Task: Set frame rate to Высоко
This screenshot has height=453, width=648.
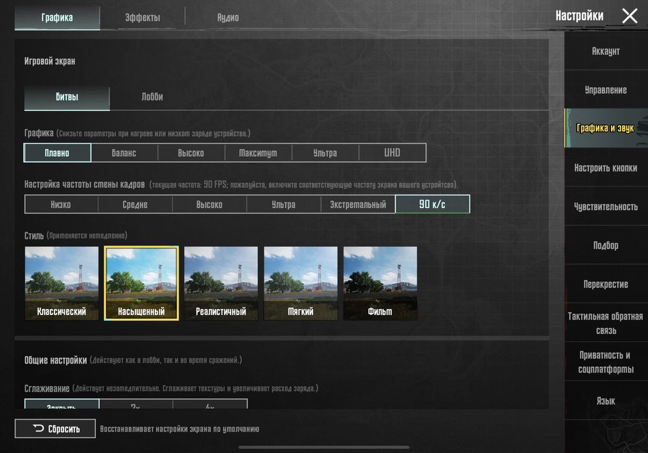Action: click(209, 204)
